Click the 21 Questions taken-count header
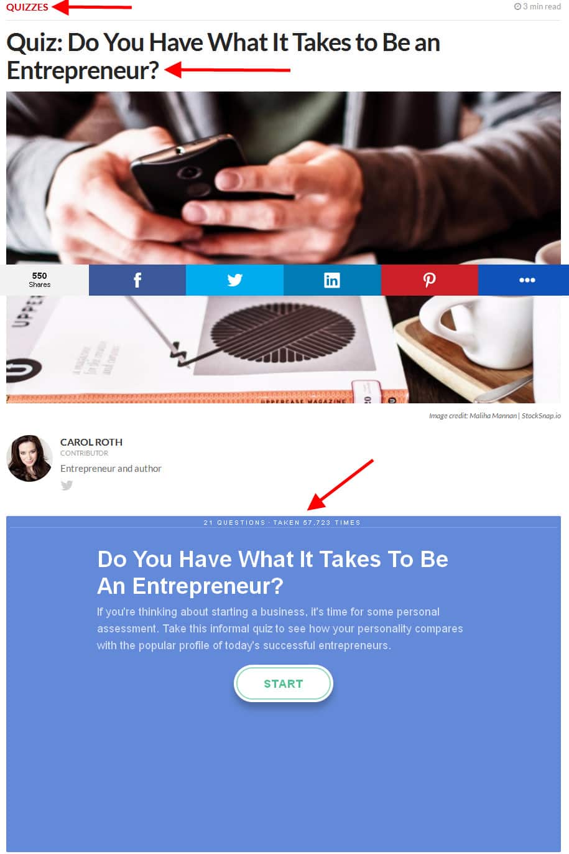The height and width of the screenshot is (854, 569). pyautogui.click(x=282, y=523)
